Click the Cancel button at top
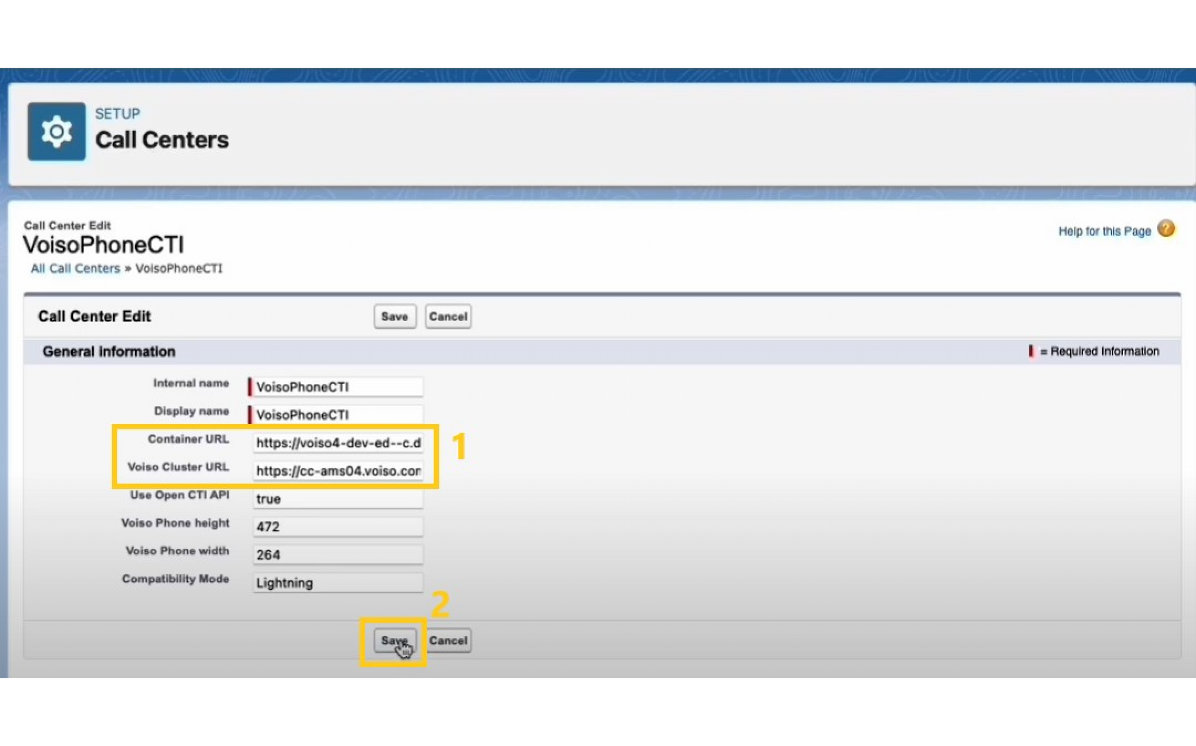This screenshot has width=1196, height=746. tap(446, 316)
